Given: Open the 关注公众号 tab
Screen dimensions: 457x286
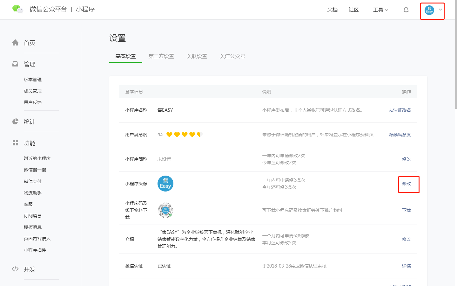Looking at the screenshot, I should pyautogui.click(x=232, y=56).
